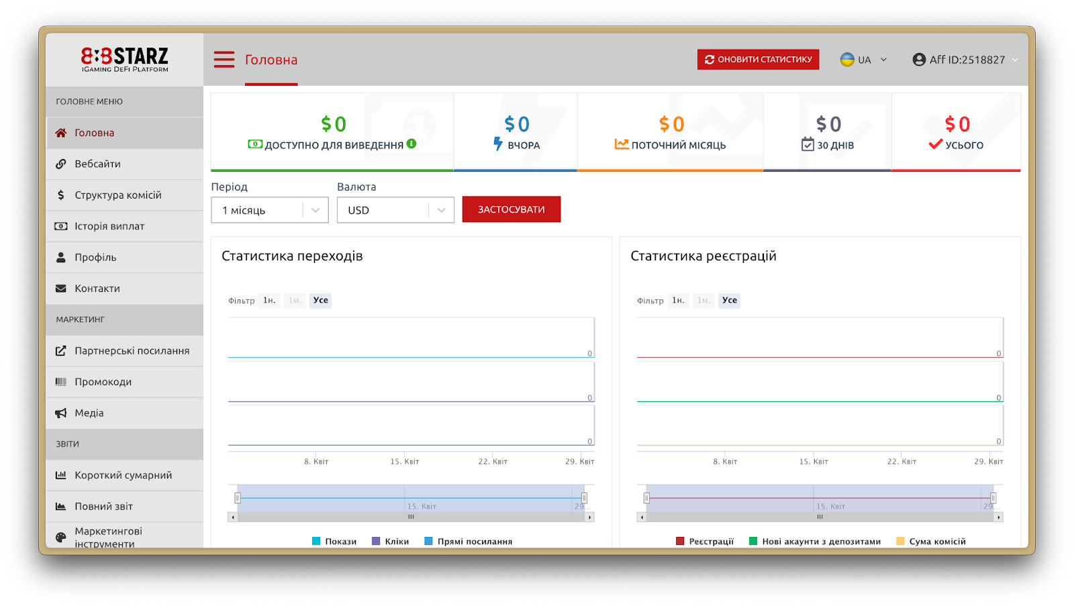Toggle the Кліки series in legend
1074x606 pixels.
tap(391, 541)
